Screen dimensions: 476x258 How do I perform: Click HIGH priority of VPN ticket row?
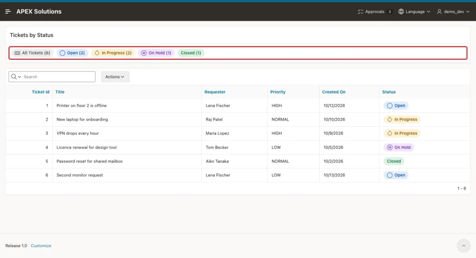click(x=277, y=133)
